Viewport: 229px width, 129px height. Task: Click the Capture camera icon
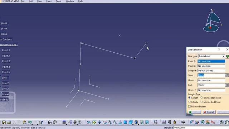[184, 122]
